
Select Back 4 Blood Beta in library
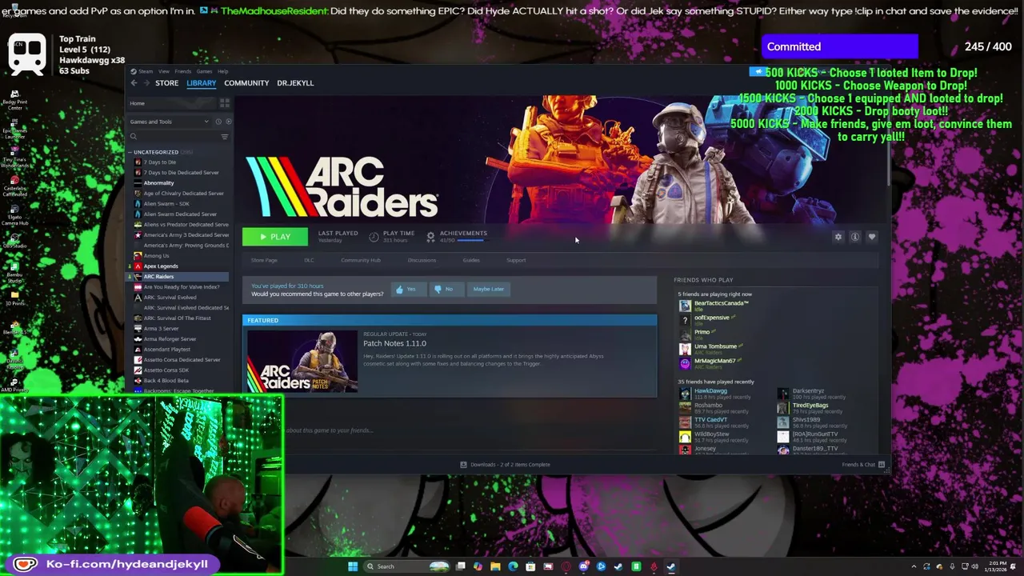[166, 381]
